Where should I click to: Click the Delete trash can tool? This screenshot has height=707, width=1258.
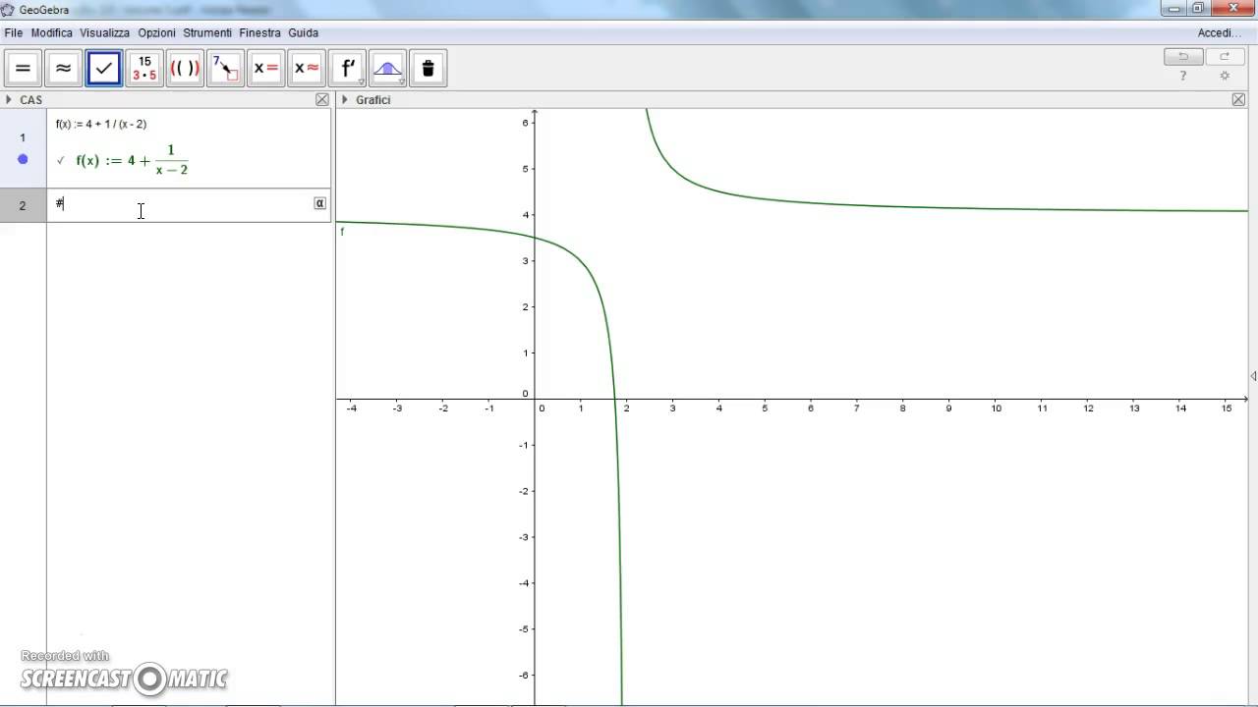point(429,69)
